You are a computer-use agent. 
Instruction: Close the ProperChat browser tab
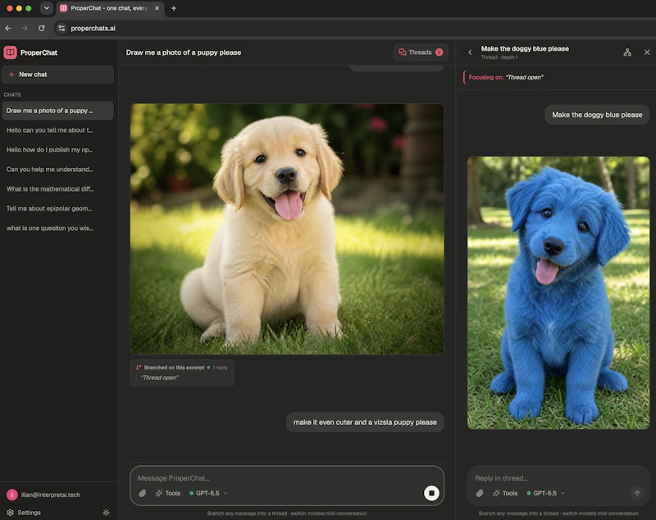[157, 8]
